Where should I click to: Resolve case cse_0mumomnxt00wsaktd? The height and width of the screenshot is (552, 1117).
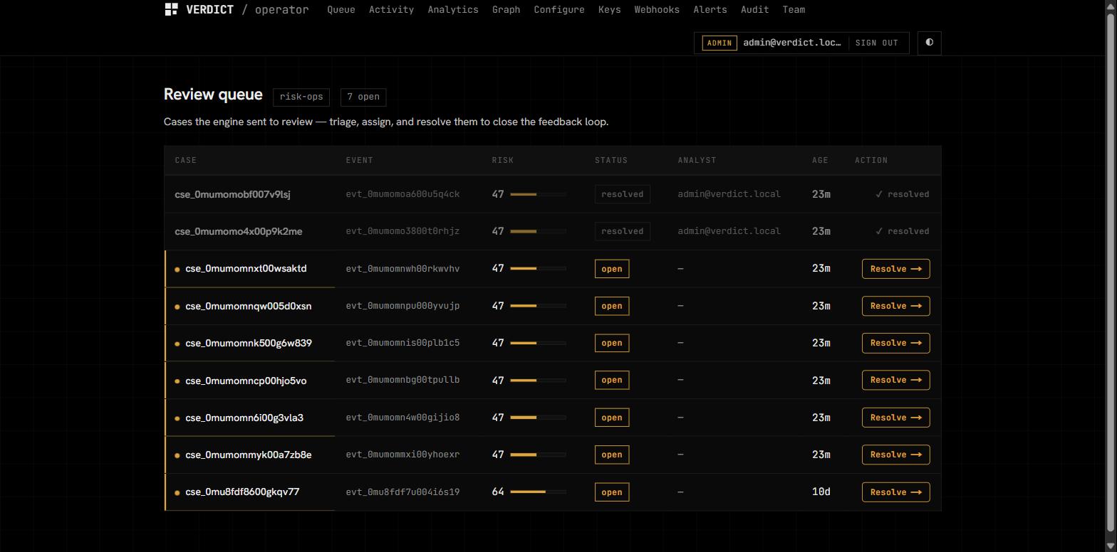coord(895,269)
